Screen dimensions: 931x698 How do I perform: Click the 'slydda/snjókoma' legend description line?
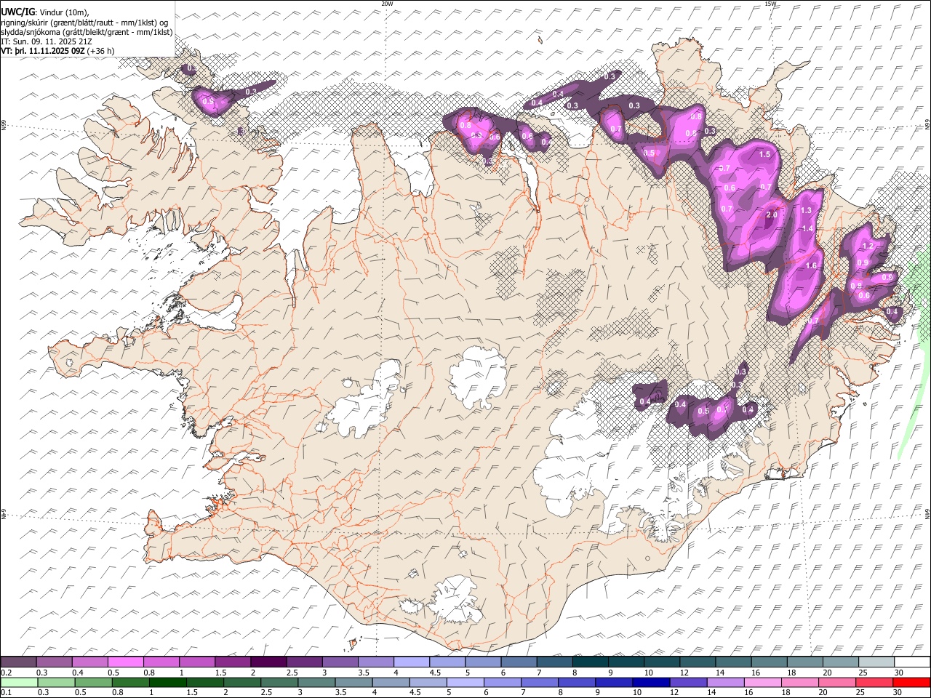pos(87,32)
